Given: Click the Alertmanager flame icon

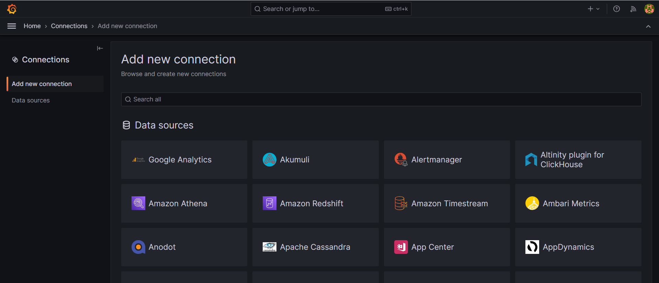Looking at the screenshot, I should (401, 160).
